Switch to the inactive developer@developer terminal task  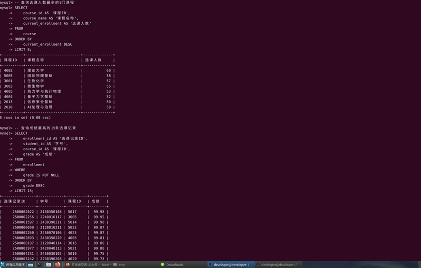(x=277, y=265)
